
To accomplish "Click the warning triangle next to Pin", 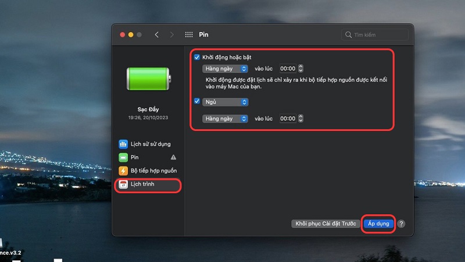I will pos(173,157).
